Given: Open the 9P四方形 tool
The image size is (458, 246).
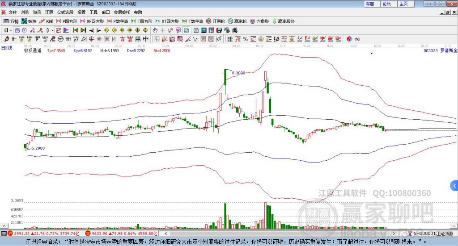Looking at the screenshot, I should pyautogui.click(x=92, y=21).
